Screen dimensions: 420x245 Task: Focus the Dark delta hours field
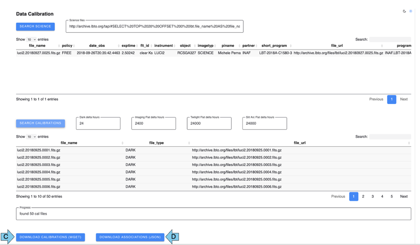coord(98,124)
